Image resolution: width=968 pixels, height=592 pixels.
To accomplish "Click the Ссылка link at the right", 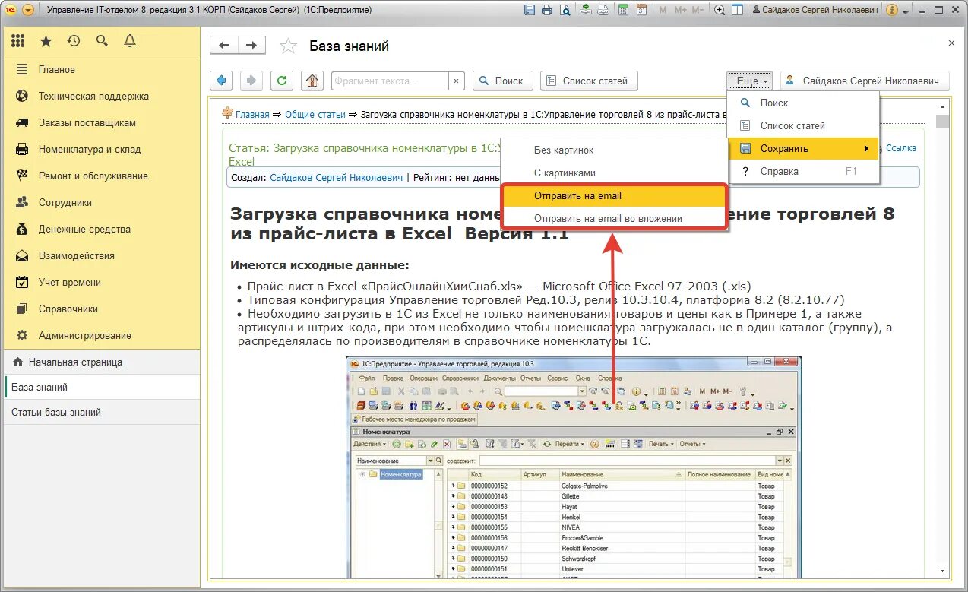I will point(901,148).
